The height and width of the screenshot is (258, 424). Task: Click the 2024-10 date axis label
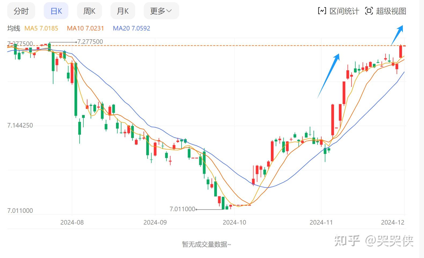234,222
